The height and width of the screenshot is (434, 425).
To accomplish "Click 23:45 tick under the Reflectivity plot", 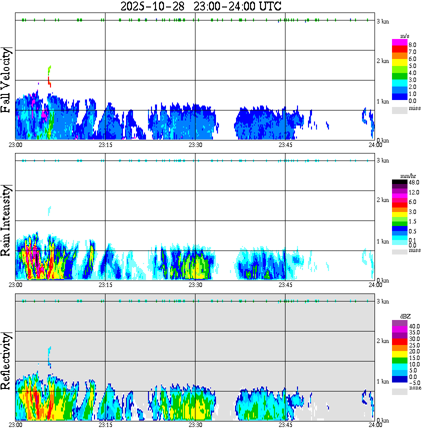I will [x=285, y=425].
